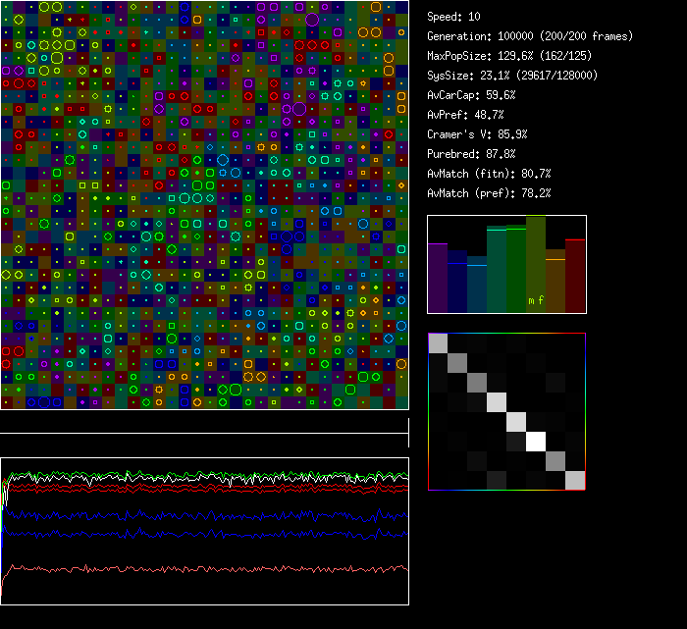This screenshot has width=687, height=629.
Task: Select the red bar in histogram
Action: coord(575,276)
